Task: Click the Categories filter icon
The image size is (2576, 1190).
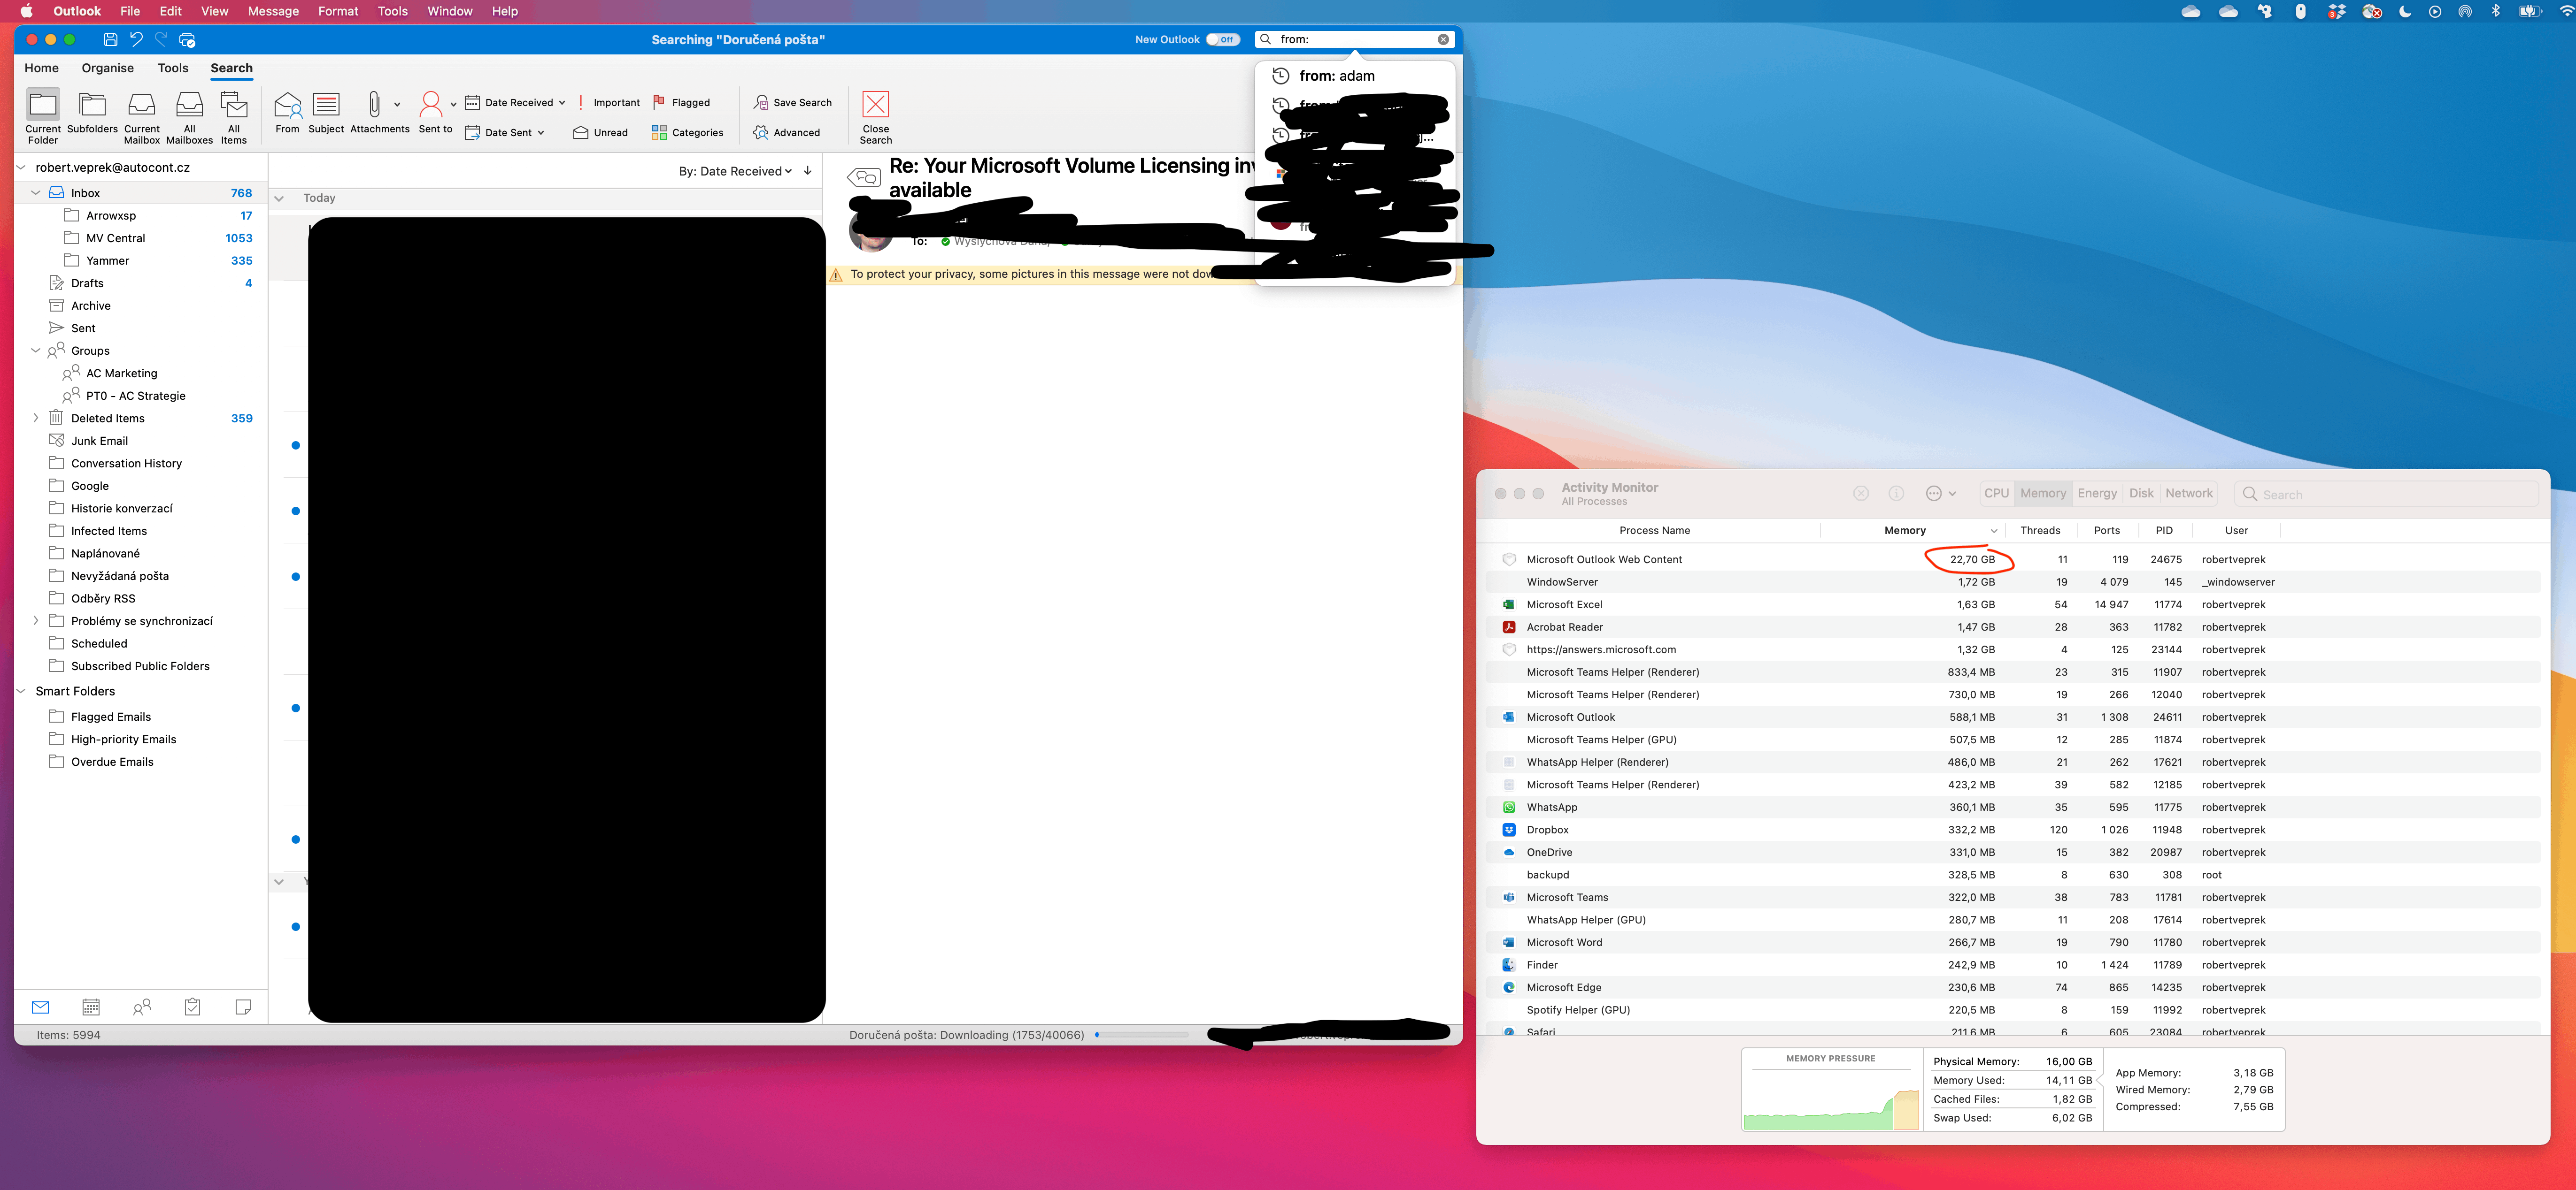Action: pos(659,132)
